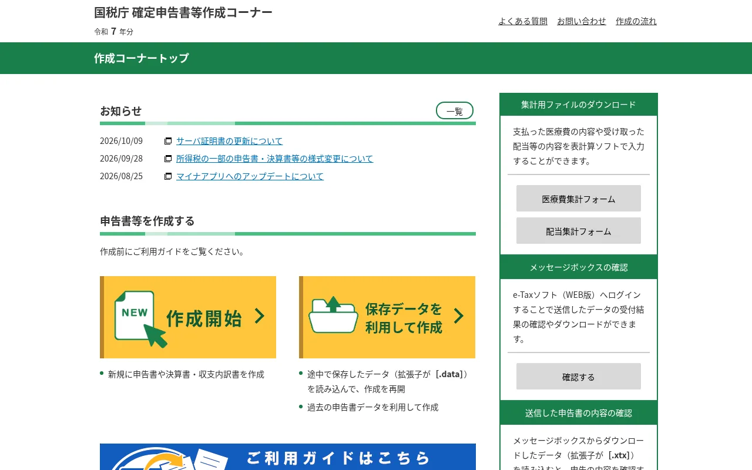Click the 確認する button
Screen dimensions: 752x470
click(x=579, y=377)
